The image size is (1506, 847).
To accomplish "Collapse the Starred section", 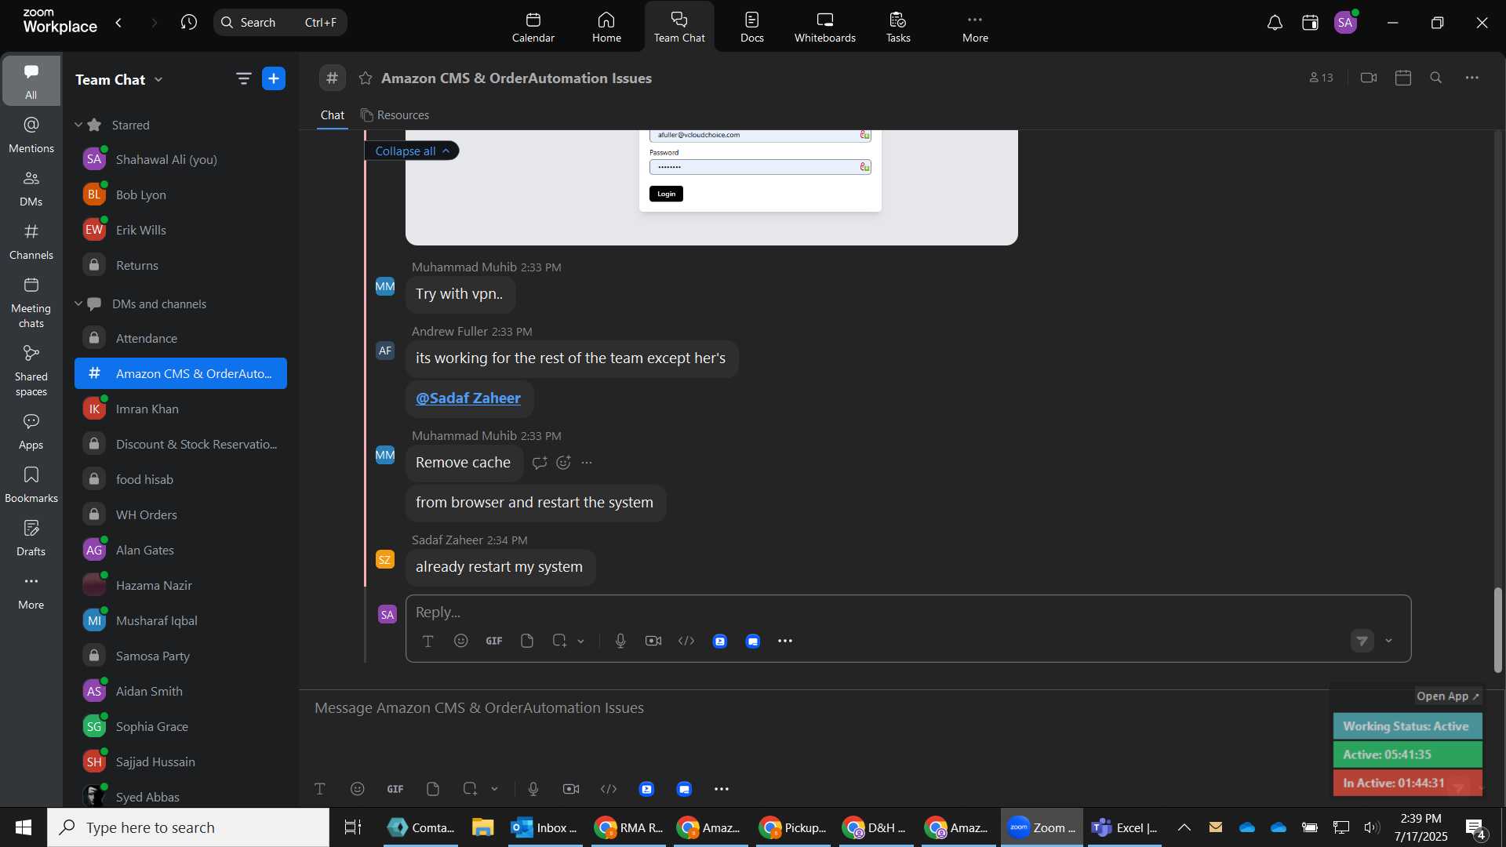I will pyautogui.click(x=78, y=125).
